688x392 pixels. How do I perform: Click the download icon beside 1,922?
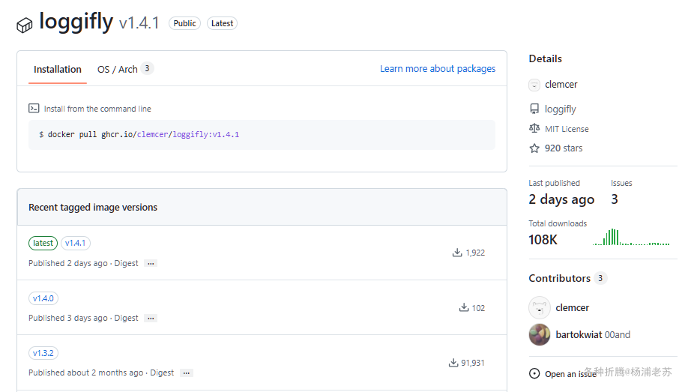(x=457, y=253)
